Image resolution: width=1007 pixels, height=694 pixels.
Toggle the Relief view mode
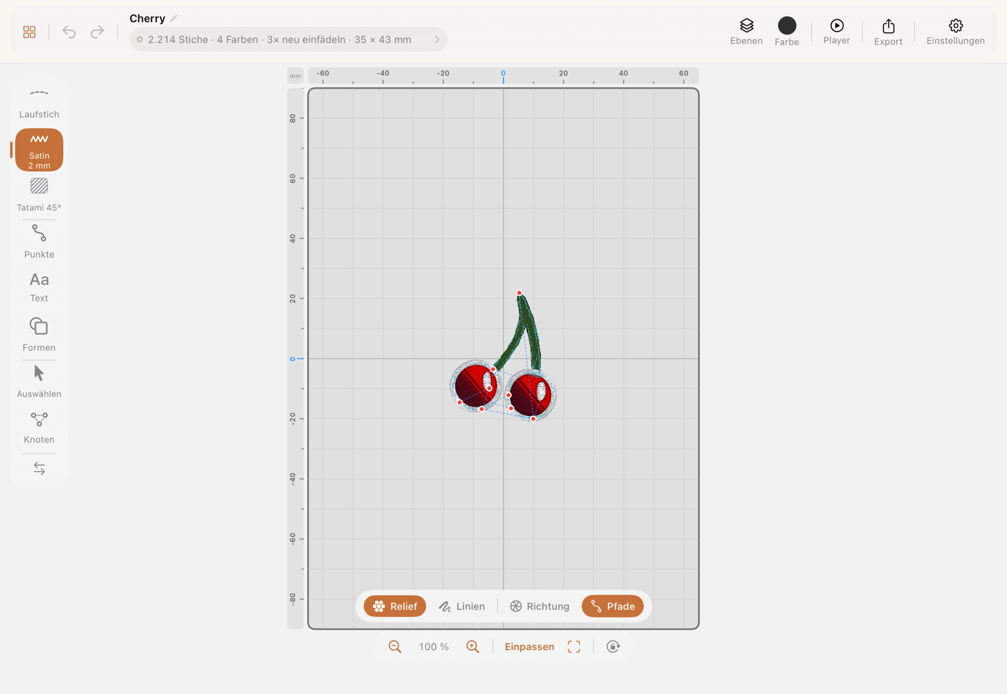tap(395, 607)
